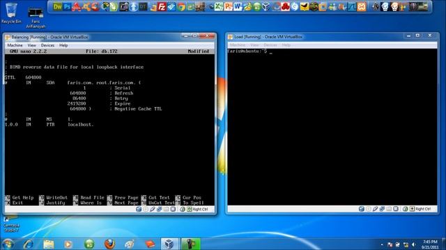Image resolution: width=446 pixels, height=250 pixels.
Task: Open Google Chrome from the top dock
Action: 181,6
